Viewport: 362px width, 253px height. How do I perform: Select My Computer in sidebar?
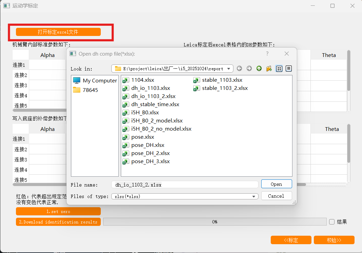point(95,80)
